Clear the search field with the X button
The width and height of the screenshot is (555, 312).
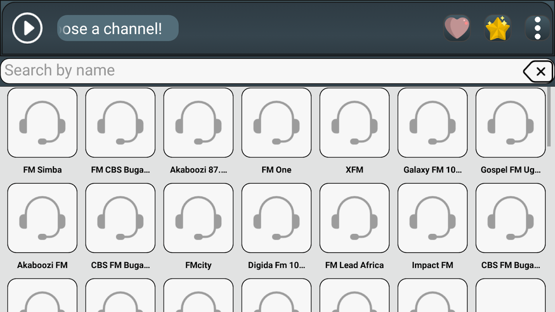tap(538, 71)
